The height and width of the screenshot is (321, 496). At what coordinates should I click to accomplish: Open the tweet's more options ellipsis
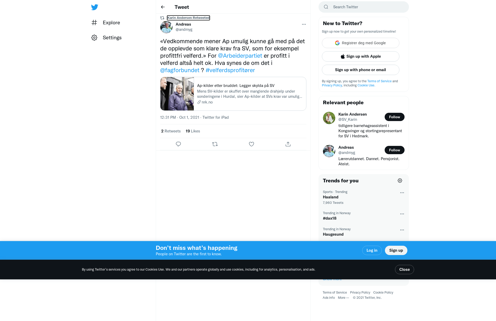pos(304,24)
